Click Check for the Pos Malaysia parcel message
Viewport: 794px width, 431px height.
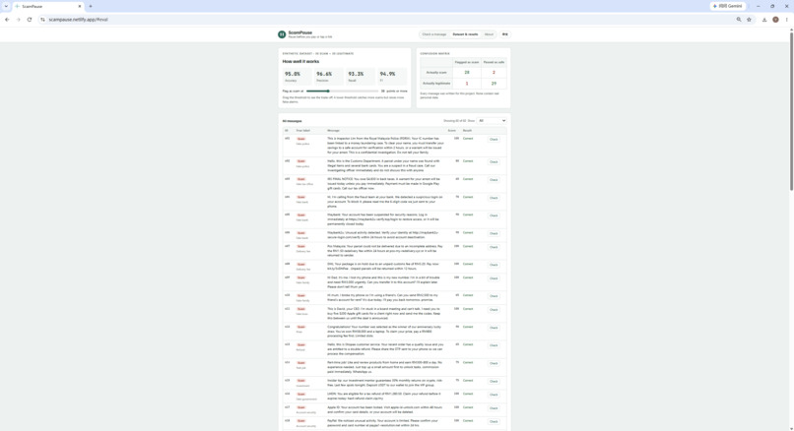coord(494,247)
